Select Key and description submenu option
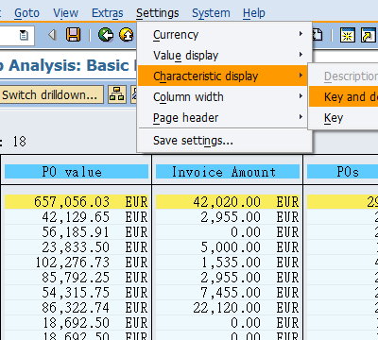378x340 pixels. [344, 96]
